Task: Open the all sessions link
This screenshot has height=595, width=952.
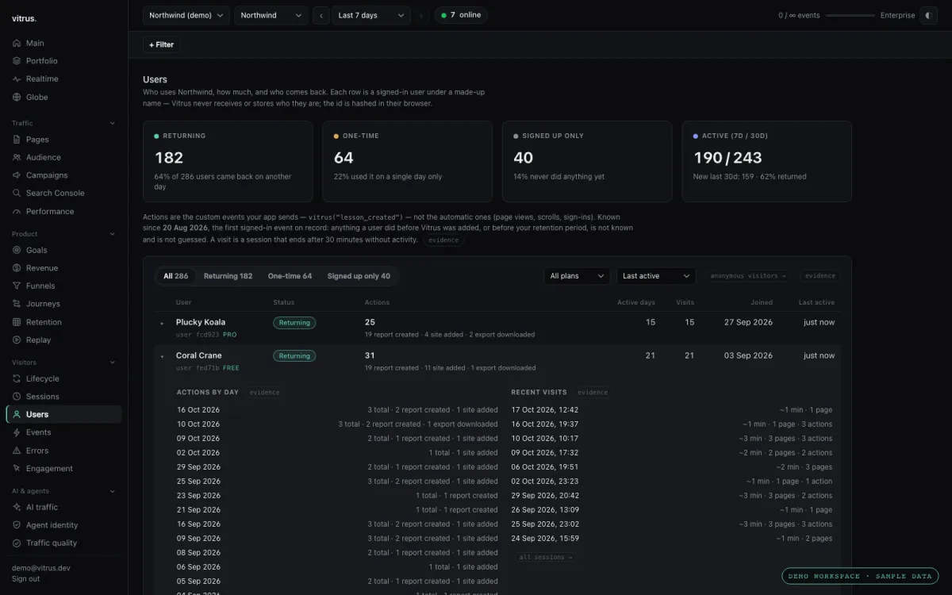Action: [545, 558]
